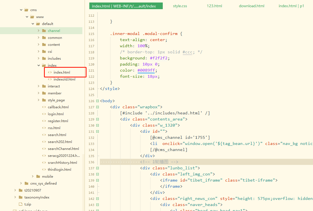The width and height of the screenshot is (313, 211).
Task: Click the file icon beside rss.html
Action: click(44, 128)
